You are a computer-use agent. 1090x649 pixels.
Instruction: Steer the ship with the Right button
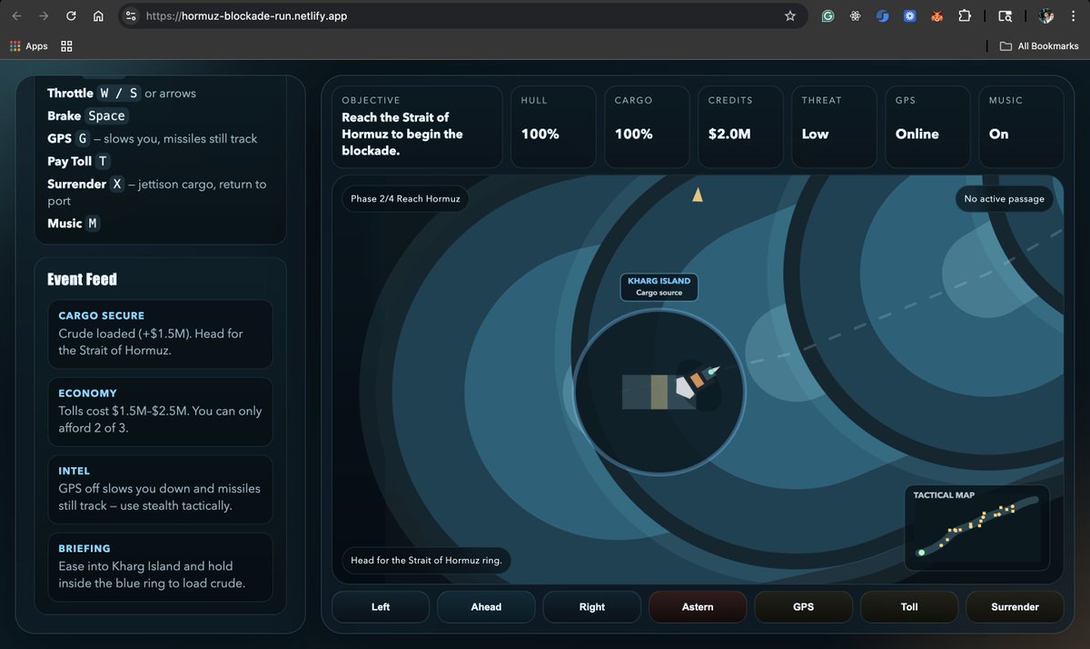(x=592, y=607)
